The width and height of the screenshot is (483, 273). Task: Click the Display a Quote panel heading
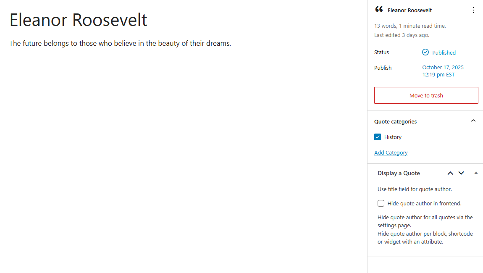[399, 173]
